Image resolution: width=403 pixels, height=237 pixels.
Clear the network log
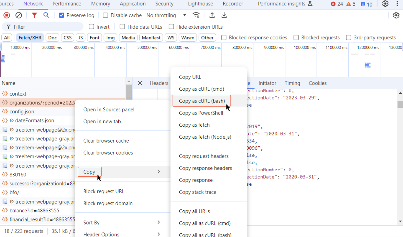18,15
